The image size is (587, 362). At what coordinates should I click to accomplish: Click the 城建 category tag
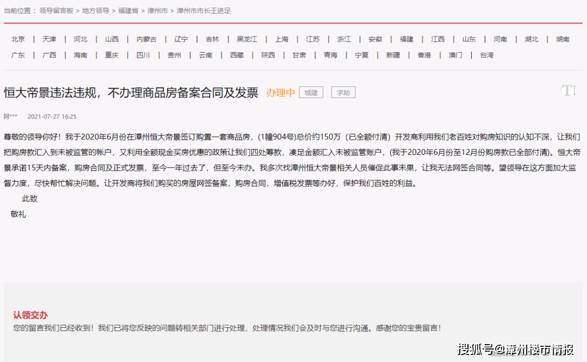pos(311,93)
